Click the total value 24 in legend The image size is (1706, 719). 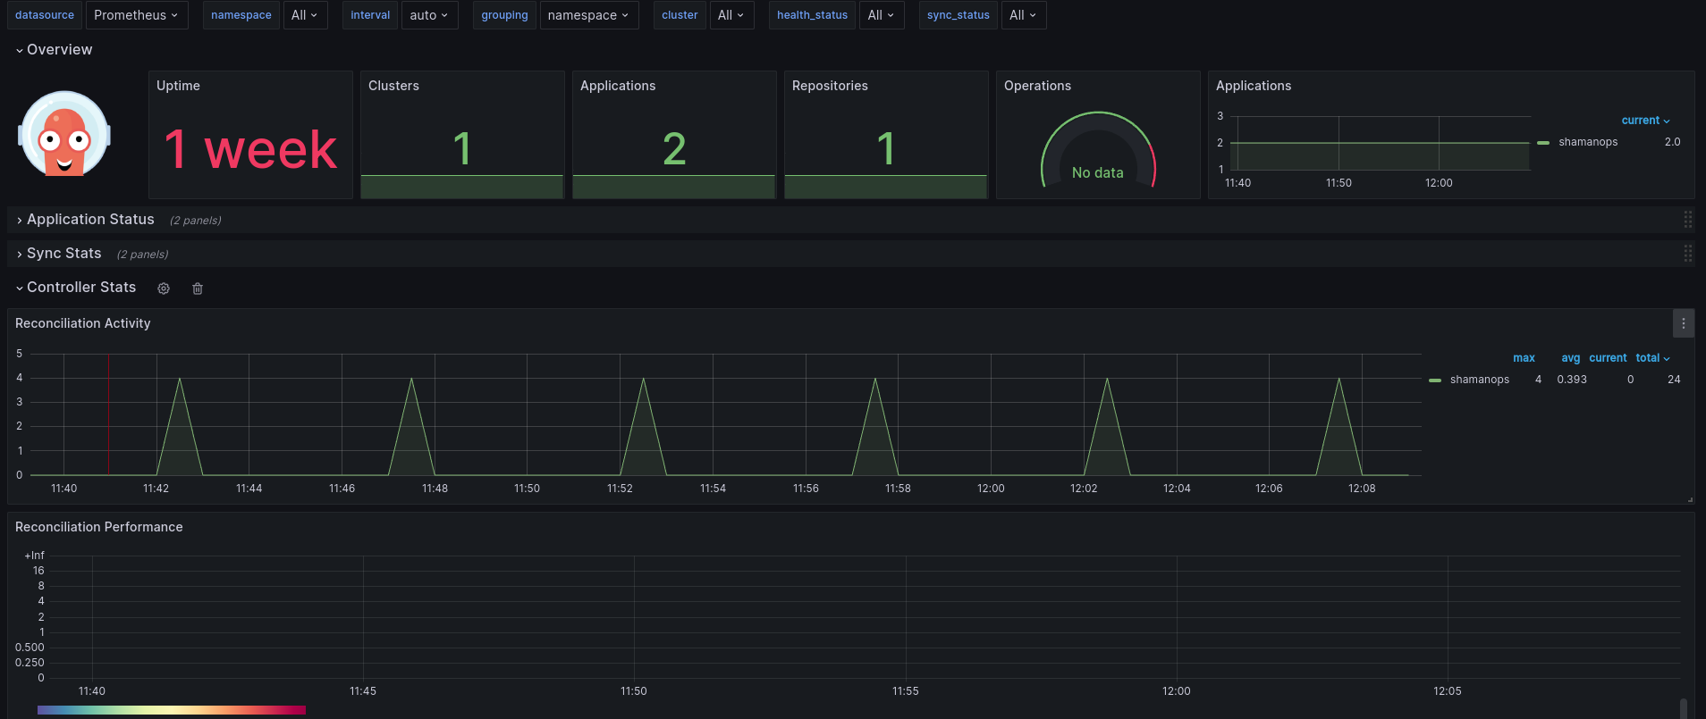(x=1674, y=380)
